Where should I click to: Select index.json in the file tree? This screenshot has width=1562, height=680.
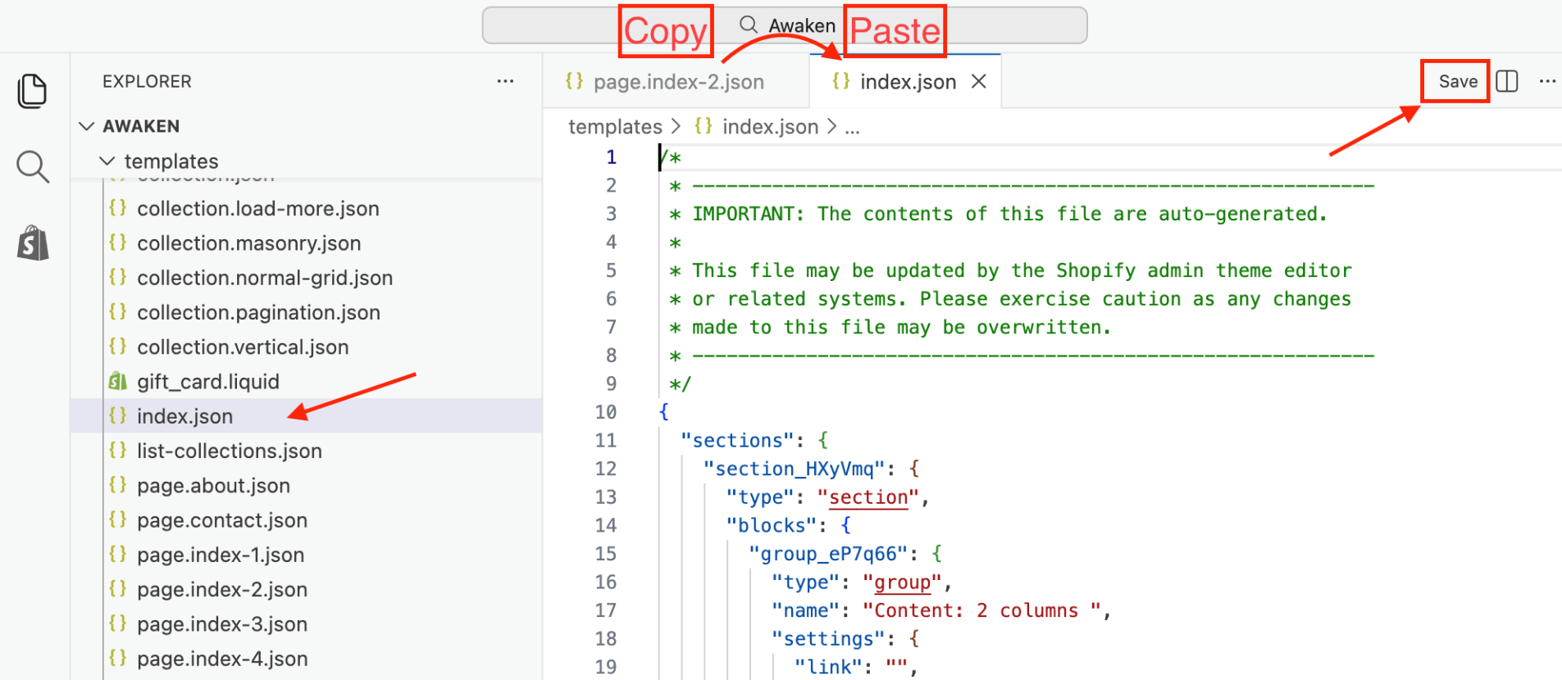[x=307, y=416]
